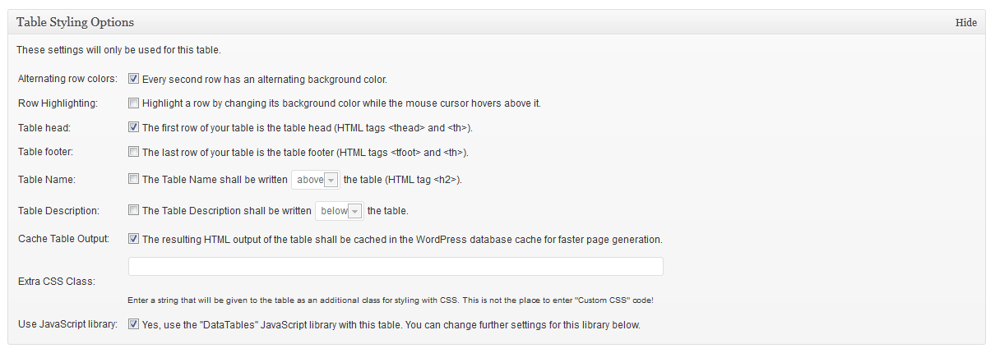Click the "Table footer:" row label
Image resolution: width=995 pixels, height=353 pixels.
click(45, 152)
